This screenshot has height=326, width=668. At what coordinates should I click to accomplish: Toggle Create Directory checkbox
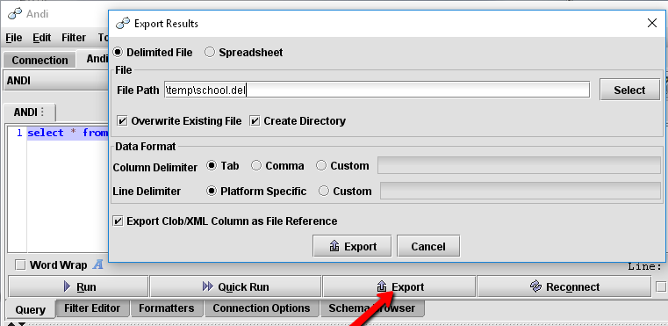click(255, 121)
